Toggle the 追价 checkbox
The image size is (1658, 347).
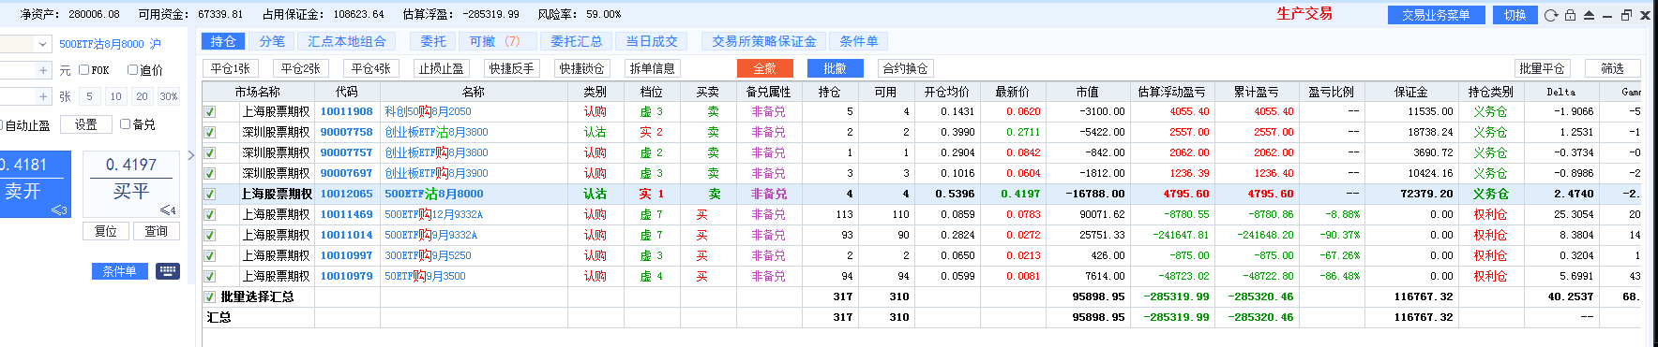pos(132,70)
